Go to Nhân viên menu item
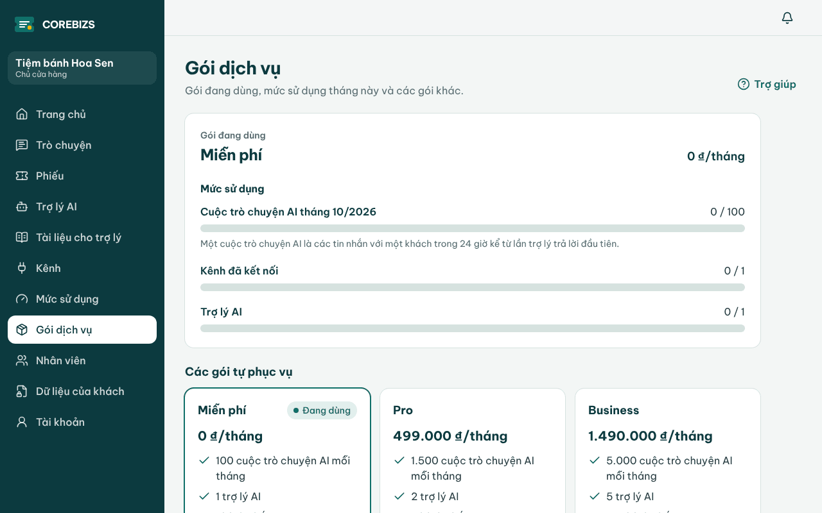Screen dimensions: 822x513 (x=82, y=360)
